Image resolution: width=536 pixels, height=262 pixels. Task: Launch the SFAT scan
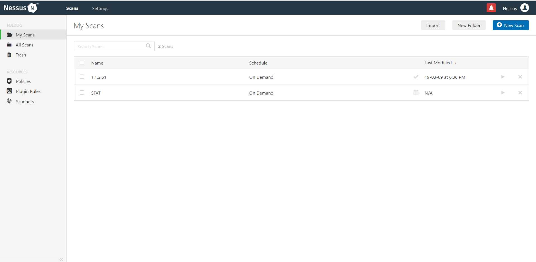tap(503, 93)
